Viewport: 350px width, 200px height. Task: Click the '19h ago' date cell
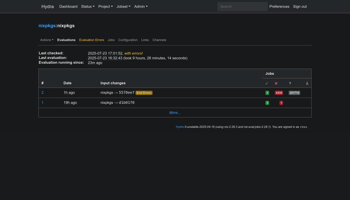[70, 102]
